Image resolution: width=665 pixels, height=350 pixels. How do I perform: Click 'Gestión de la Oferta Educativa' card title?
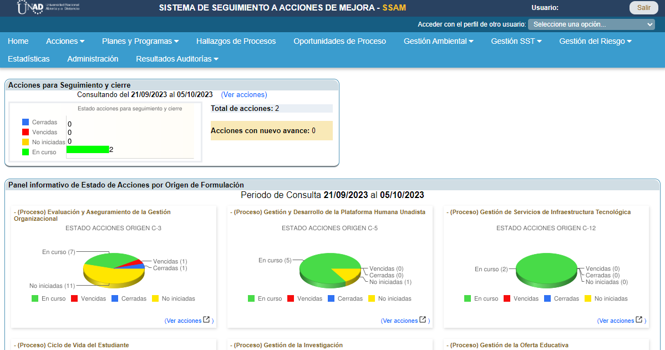pyautogui.click(x=507, y=346)
